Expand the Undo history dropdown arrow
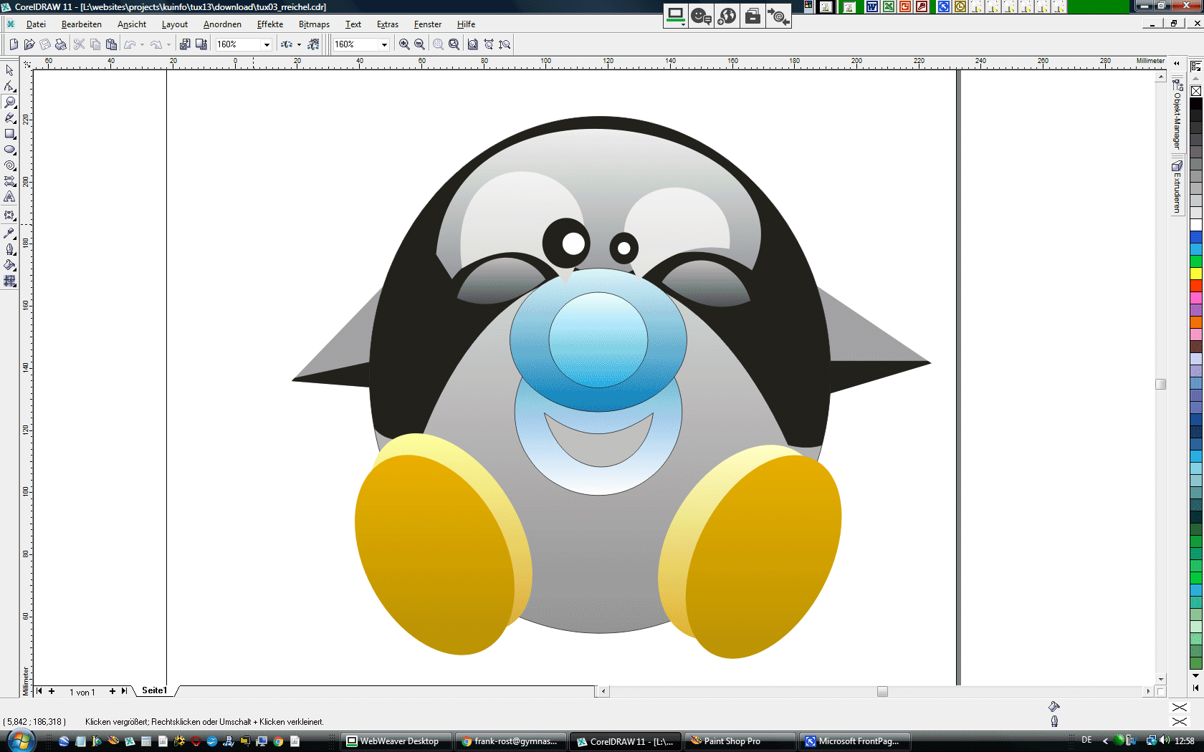 pos(142,44)
